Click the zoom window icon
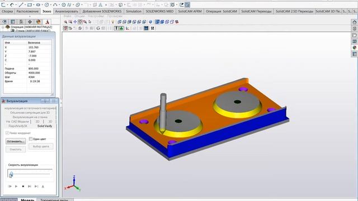This screenshot has height=201, width=358. click(x=70, y=22)
